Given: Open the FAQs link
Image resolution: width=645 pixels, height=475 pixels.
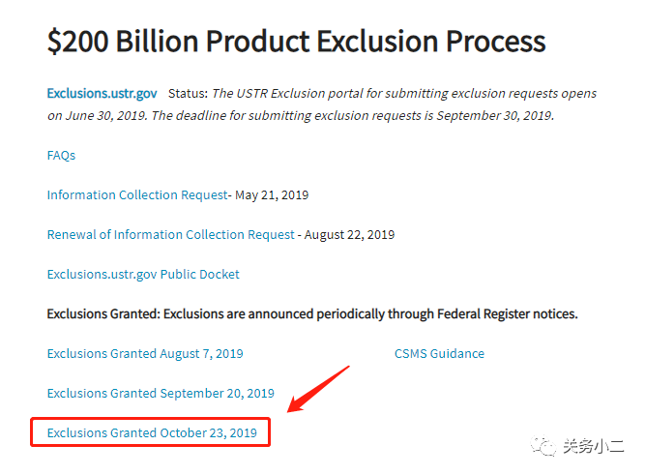Looking at the screenshot, I should tap(61, 155).
